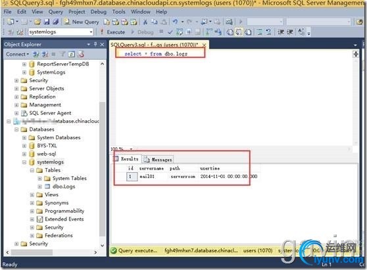Image resolution: width=367 pixels, height=270 pixels.
Task: Click the Undo arrow icon
Action: pyautogui.click(x=175, y=22)
